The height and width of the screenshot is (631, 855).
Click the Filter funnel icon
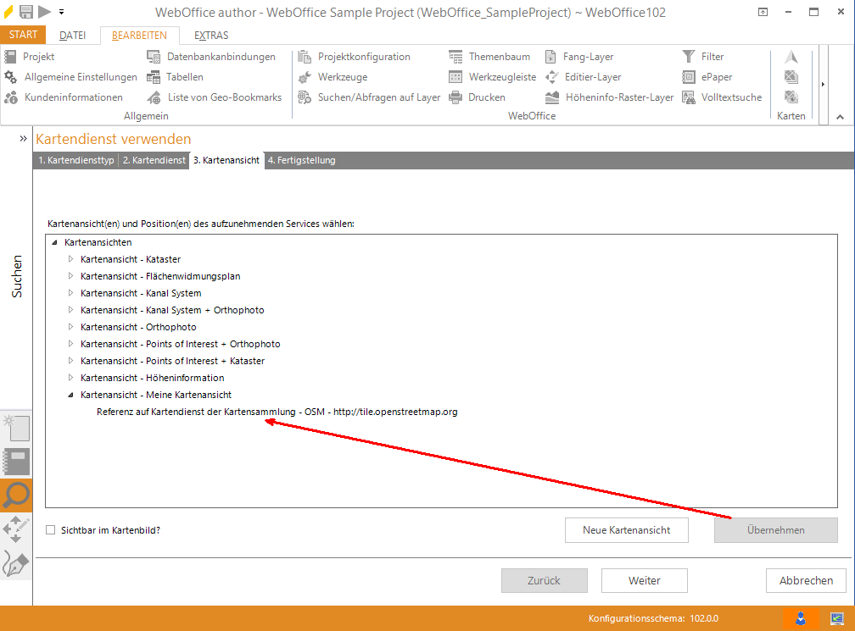point(689,57)
